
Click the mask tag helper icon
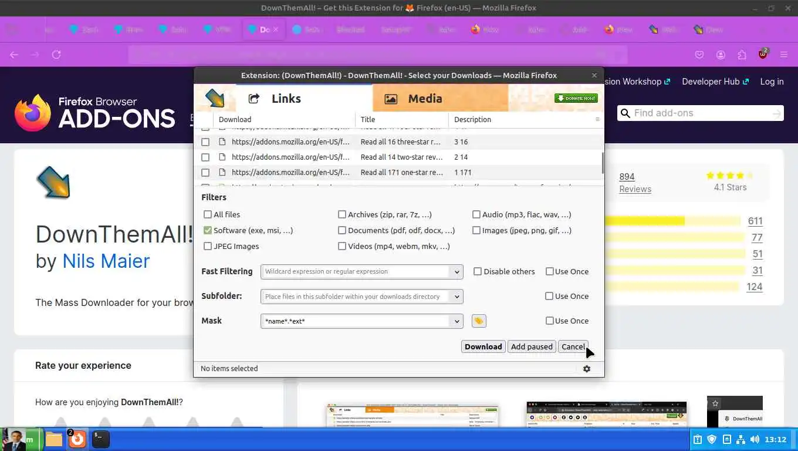coord(479,321)
